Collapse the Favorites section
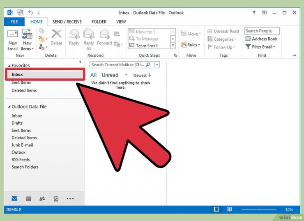This screenshot has height=221, width=304. coord(9,66)
